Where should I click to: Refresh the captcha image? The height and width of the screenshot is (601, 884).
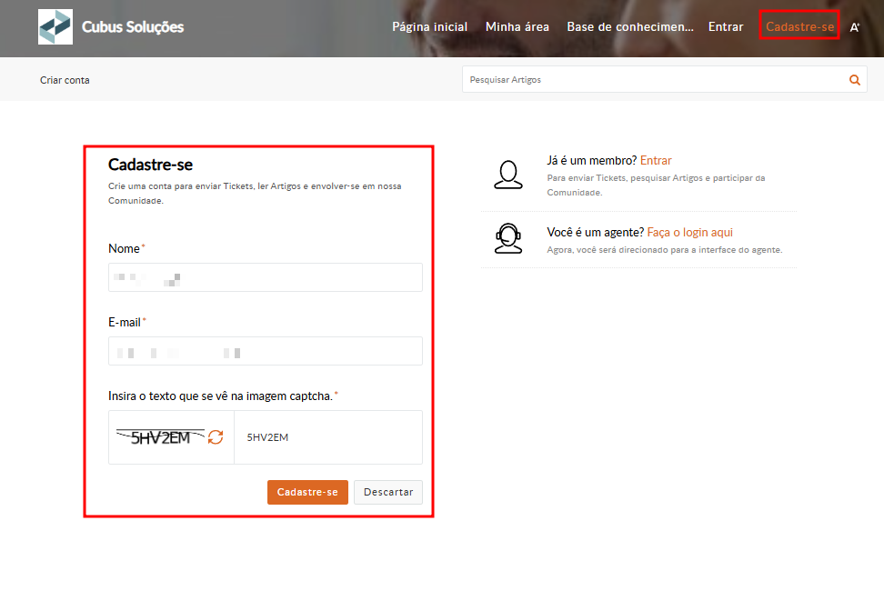[216, 437]
